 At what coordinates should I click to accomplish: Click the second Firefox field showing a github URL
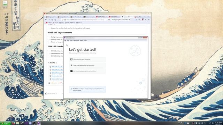pos(121,20)
